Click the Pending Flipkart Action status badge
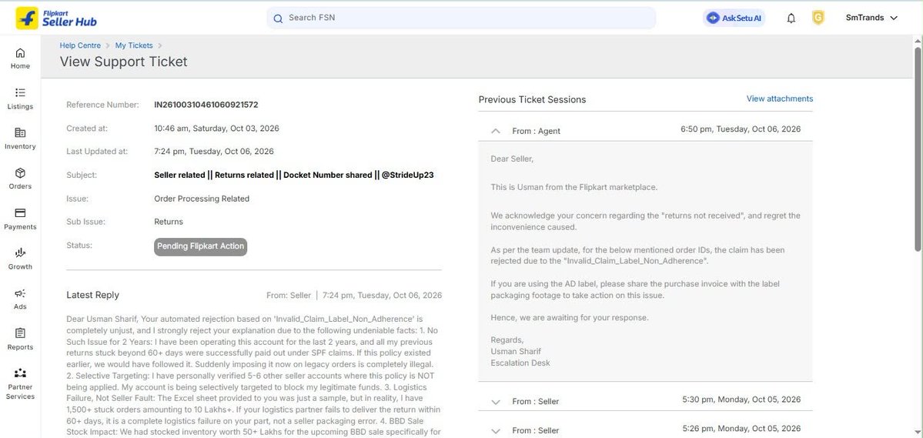Viewport: 923px width, 438px height. (201, 246)
